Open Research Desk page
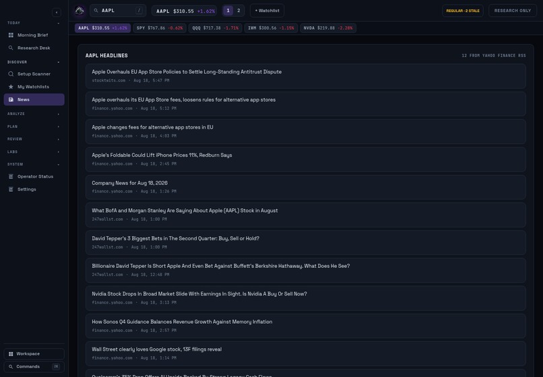 [x=34, y=48]
